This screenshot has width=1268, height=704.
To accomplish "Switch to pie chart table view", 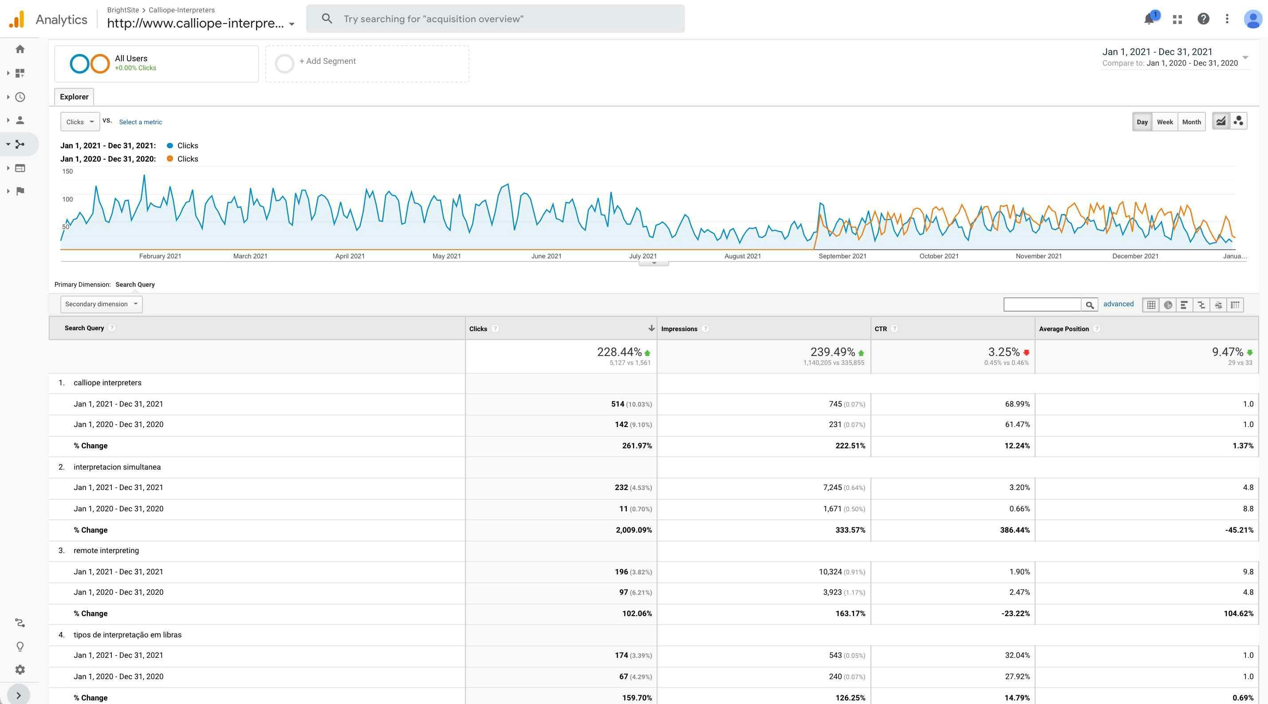I will click(x=1168, y=305).
